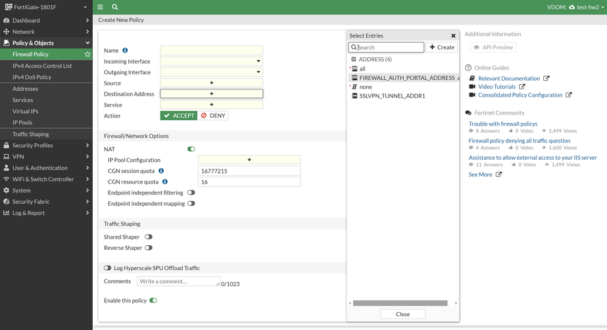
Task: Turn on the Reverse Shaper toggle
Action: pos(149,248)
